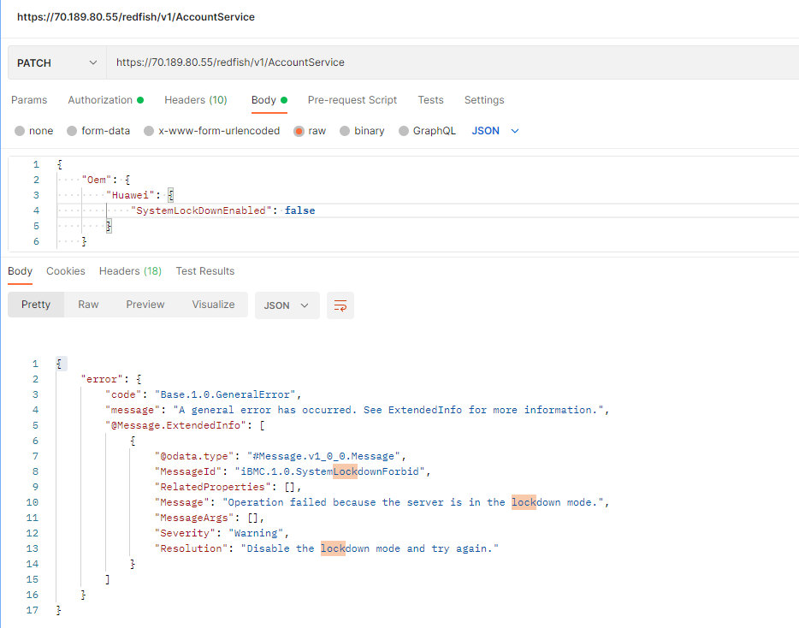Viewport: 799px width, 628px height.
Task: Switch to the Params tab
Action: [29, 100]
